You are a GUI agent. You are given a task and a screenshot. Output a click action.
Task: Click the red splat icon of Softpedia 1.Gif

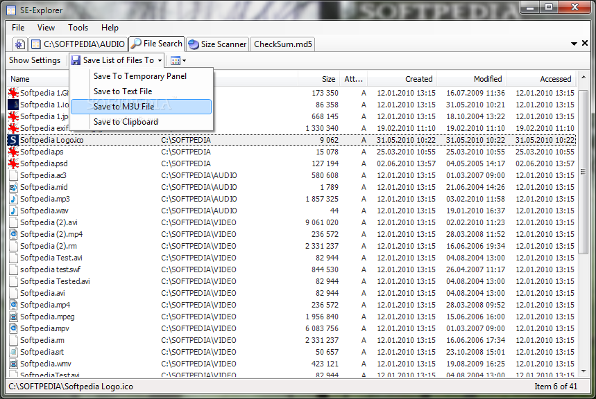(x=13, y=93)
